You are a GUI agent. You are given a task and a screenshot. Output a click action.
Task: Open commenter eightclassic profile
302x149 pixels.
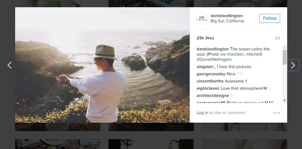[208, 88]
